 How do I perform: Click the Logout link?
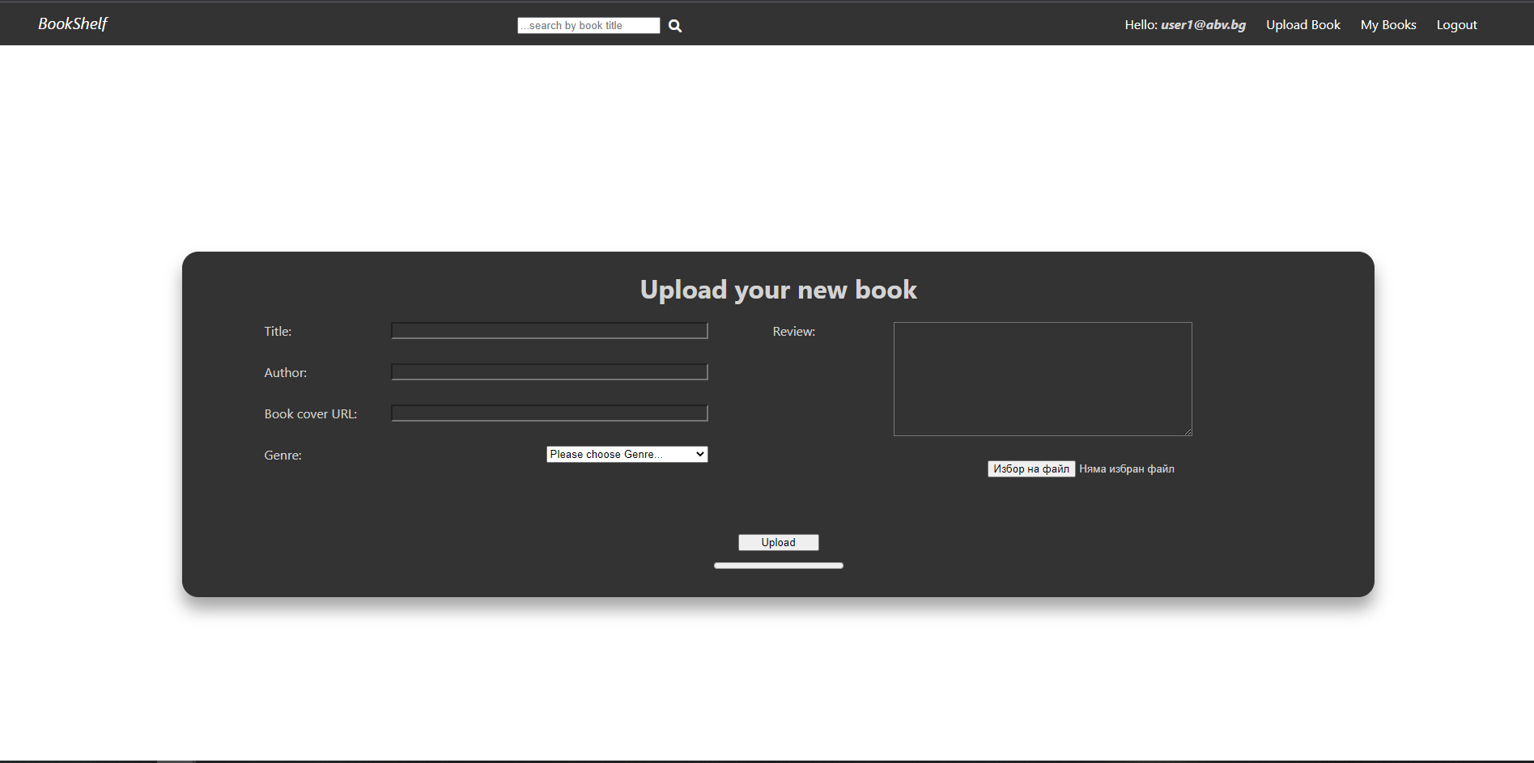pos(1456,24)
